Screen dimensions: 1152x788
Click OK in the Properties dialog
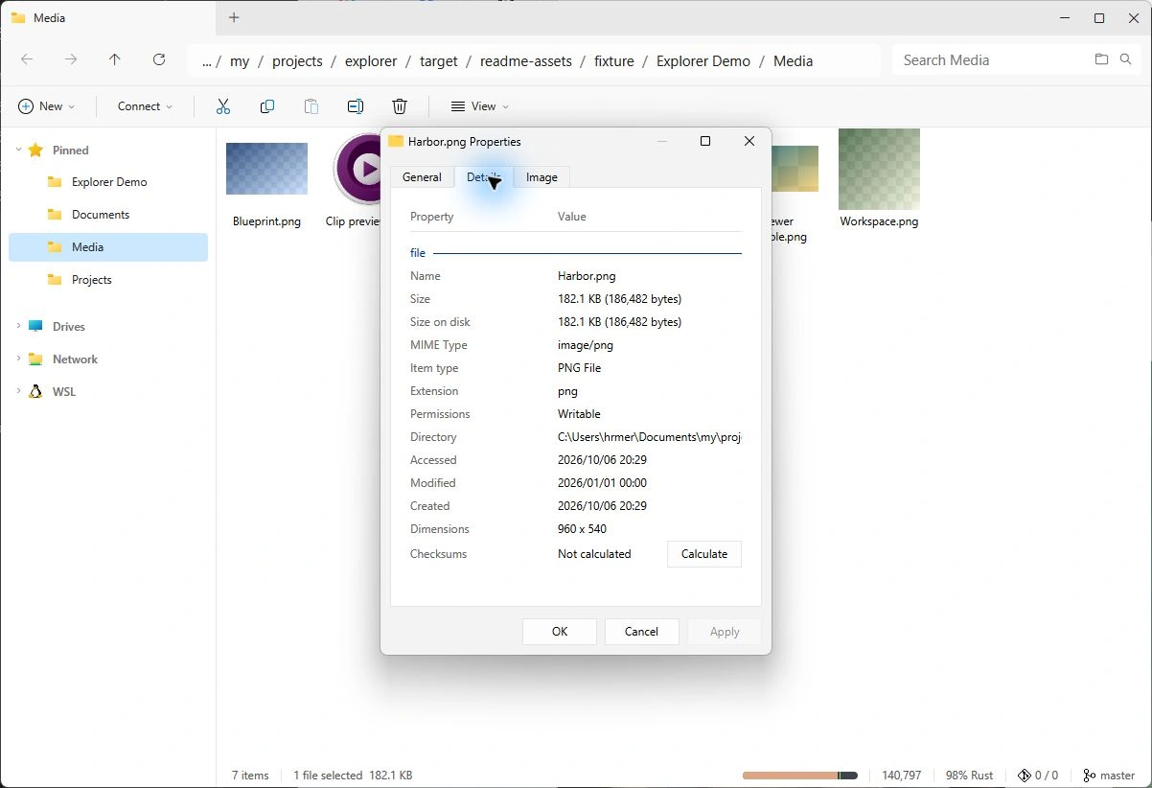[560, 632]
